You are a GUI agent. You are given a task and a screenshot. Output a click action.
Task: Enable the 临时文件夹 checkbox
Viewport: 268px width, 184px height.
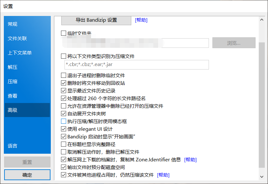tap(64, 33)
